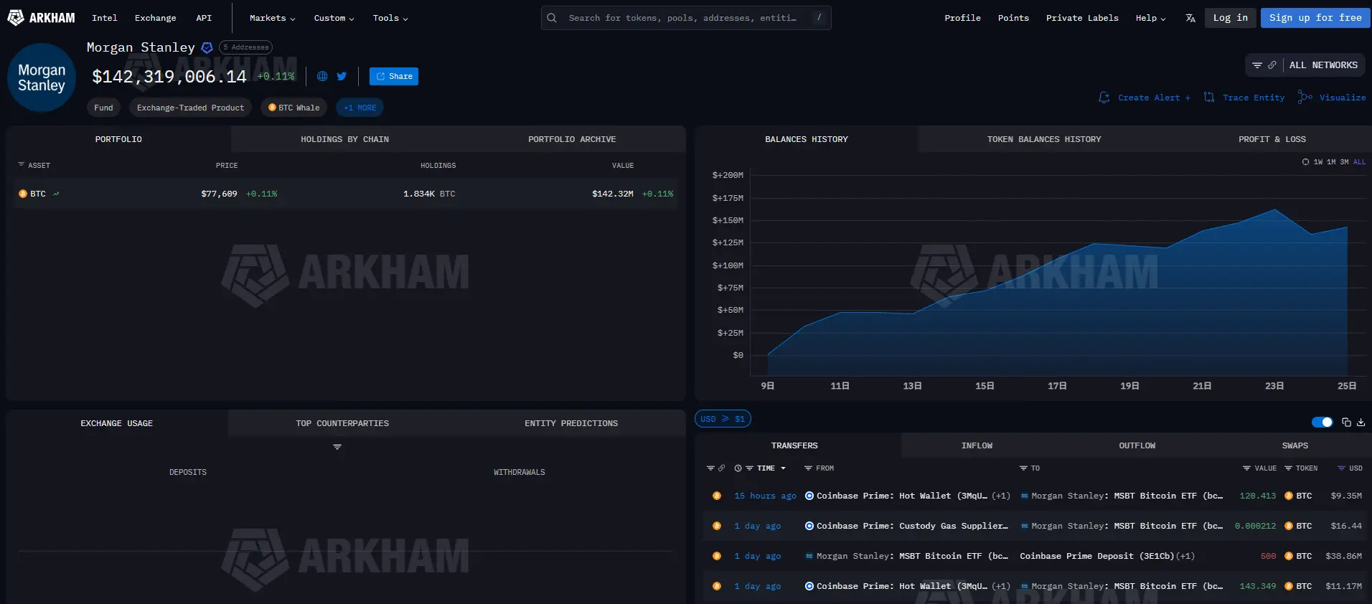Click the clock icon beside TIME header
Viewport: 1372px width, 604px height.
point(738,468)
